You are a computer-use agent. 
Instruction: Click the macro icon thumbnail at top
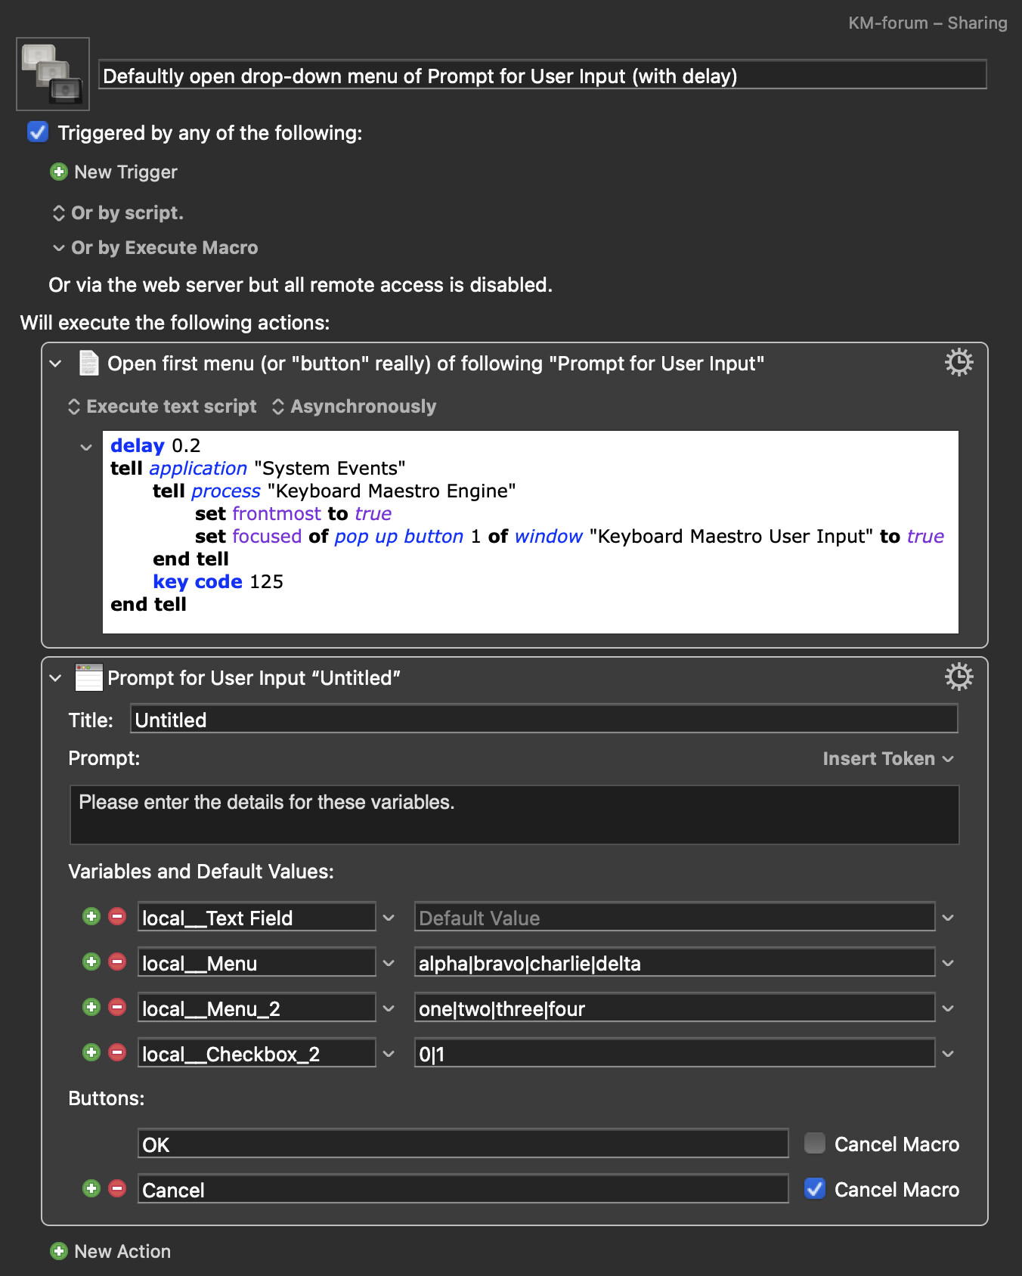click(x=53, y=74)
